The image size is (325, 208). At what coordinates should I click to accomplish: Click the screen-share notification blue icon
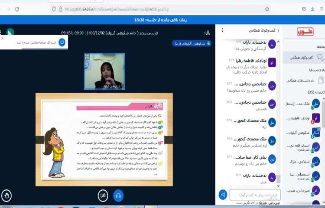[62, 42]
